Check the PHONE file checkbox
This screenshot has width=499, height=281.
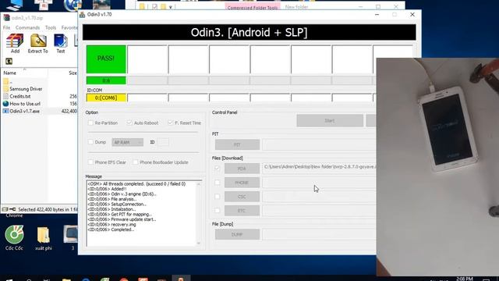tap(217, 183)
